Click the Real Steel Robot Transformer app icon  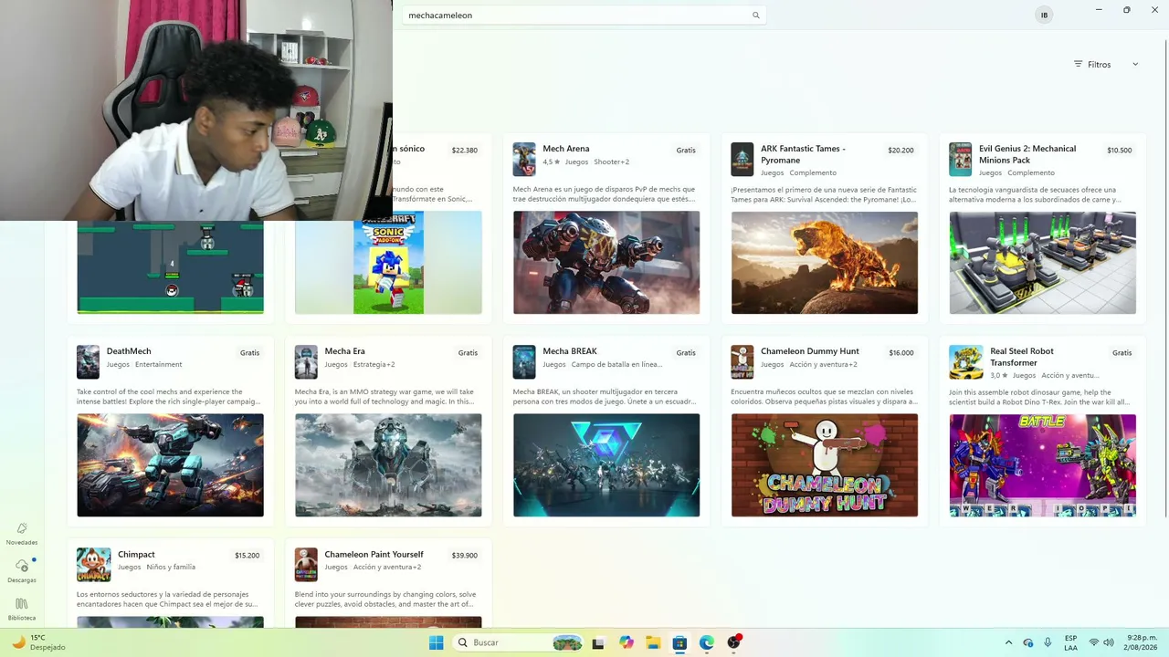pos(966,361)
